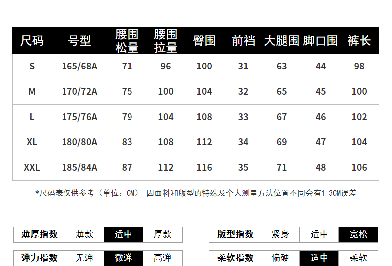This screenshot has height=266, width=392.
Task: Click the 185/84A cell
Action: (x=79, y=167)
